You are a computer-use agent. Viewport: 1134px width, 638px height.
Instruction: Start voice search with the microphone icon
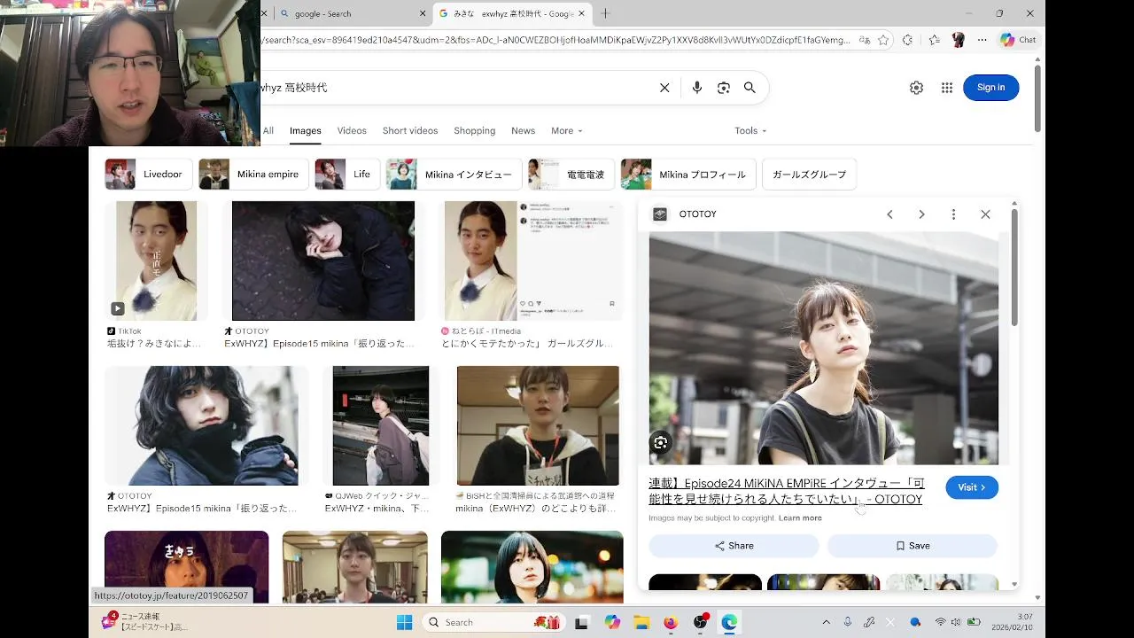(x=697, y=88)
